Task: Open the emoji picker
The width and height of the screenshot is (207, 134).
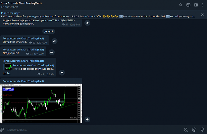Action: [194, 130]
